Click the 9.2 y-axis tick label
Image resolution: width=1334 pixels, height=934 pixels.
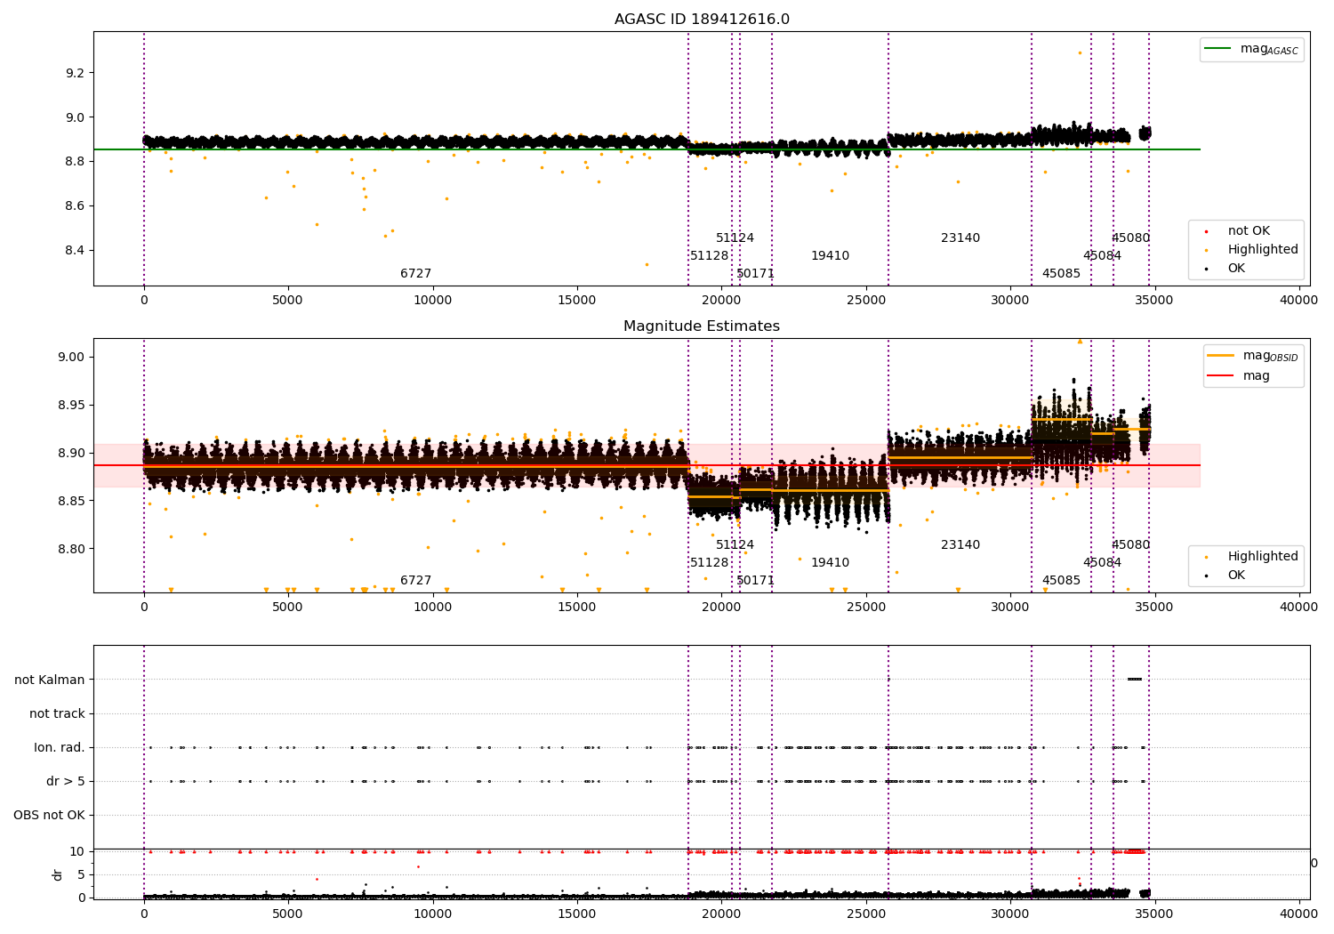(x=75, y=73)
